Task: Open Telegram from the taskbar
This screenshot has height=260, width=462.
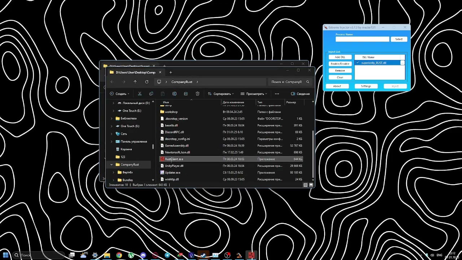Action: coord(167,255)
